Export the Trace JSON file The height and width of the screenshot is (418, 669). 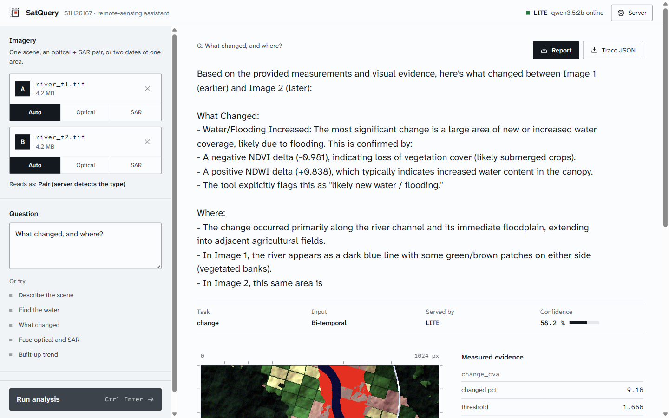click(x=613, y=50)
